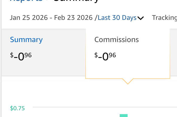Click the 96 cents superscript under Commissions

click(x=112, y=55)
